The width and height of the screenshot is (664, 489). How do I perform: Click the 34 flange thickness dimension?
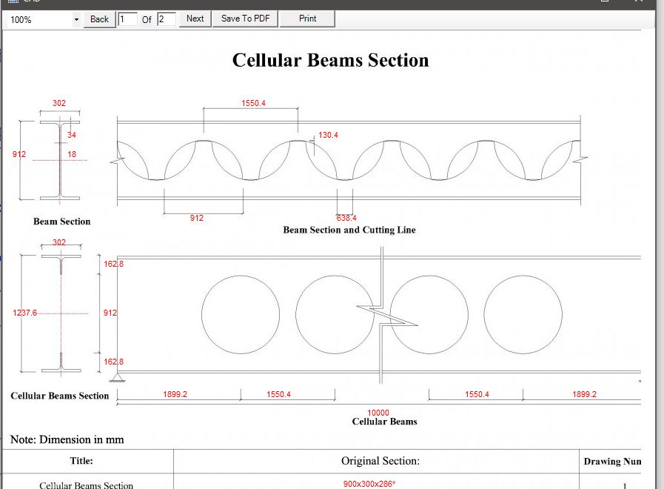click(72, 135)
